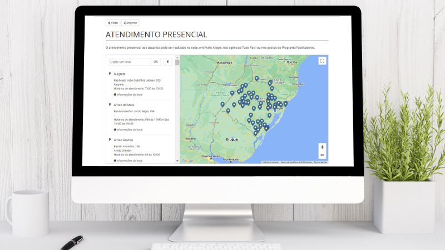The image size is (445, 250).
Task: Zoom out using the map minus button
Action: tap(322, 155)
